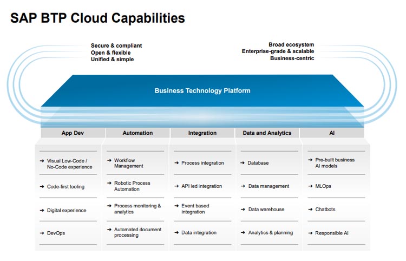This screenshot has height=261, width=406.
Task: Select the 'Secure & compliant' text
Action: coord(116,45)
